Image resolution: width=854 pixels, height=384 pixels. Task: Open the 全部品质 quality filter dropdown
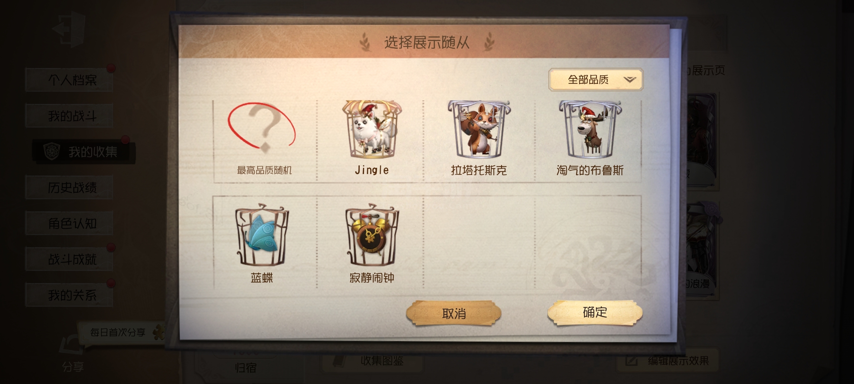coord(596,80)
